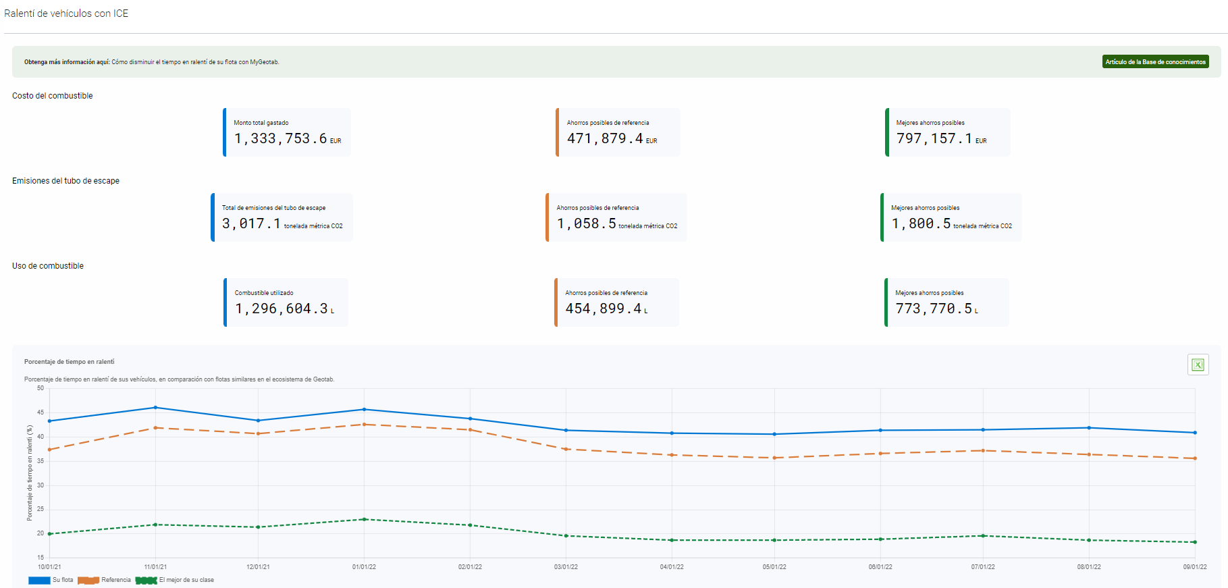Click the Excel export icon on the chart
1228x588 pixels.
point(1198,365)
